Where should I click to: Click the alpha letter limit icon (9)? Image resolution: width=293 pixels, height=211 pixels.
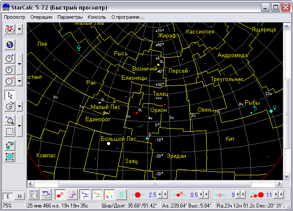click(220, 195)
